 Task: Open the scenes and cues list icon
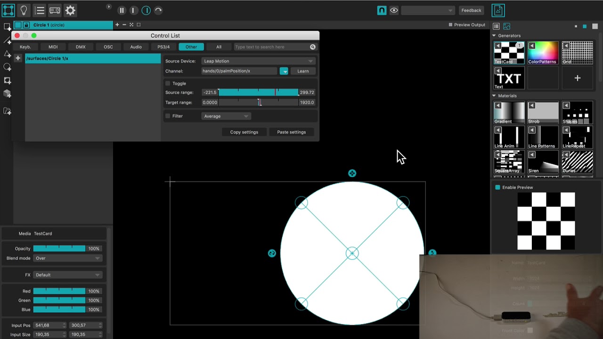click(x=40, y=10)
